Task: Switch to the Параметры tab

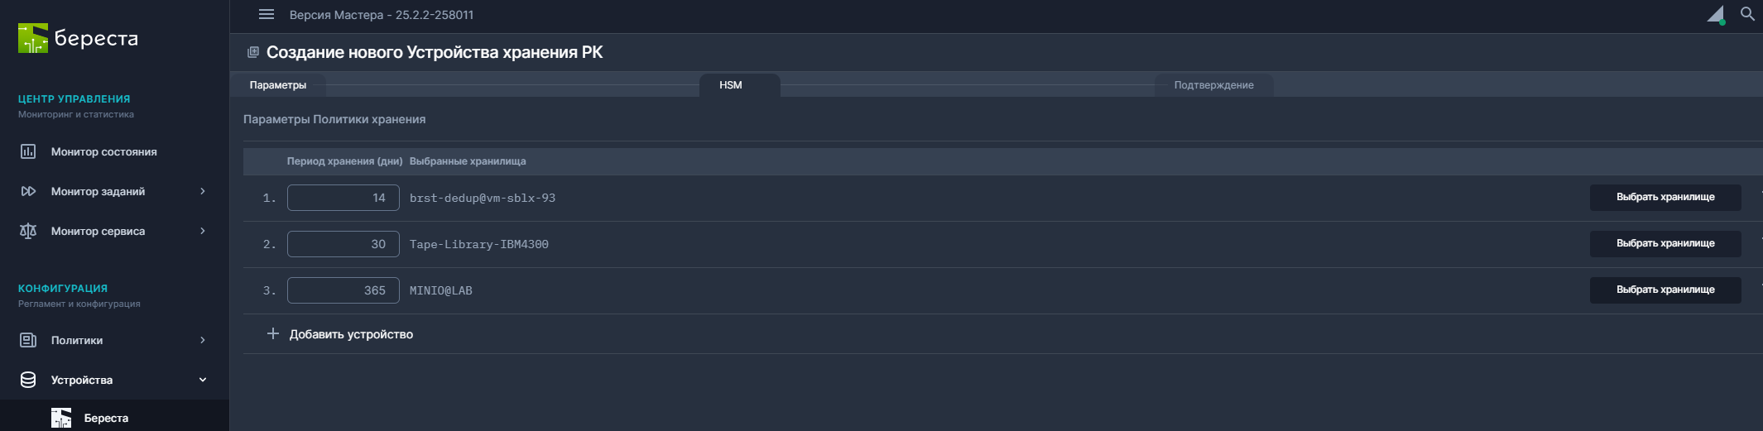Action: 278,85
